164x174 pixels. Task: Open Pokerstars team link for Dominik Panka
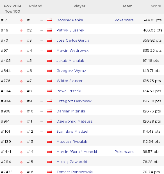[124, 20]
